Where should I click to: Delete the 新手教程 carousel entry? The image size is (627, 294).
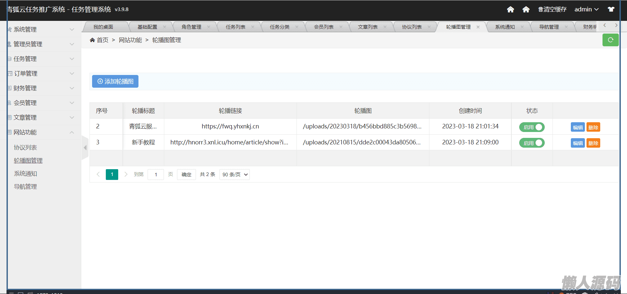coord(593,143)
